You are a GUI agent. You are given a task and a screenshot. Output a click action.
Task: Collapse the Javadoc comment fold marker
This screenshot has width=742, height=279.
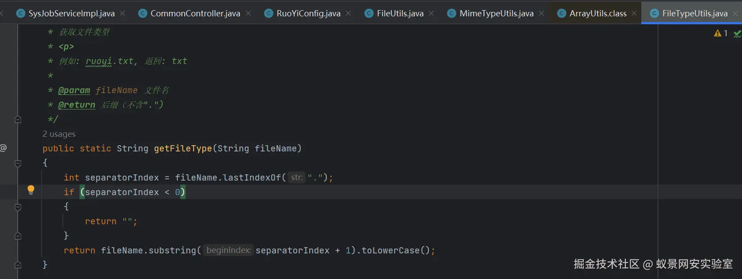coord(18,119)
